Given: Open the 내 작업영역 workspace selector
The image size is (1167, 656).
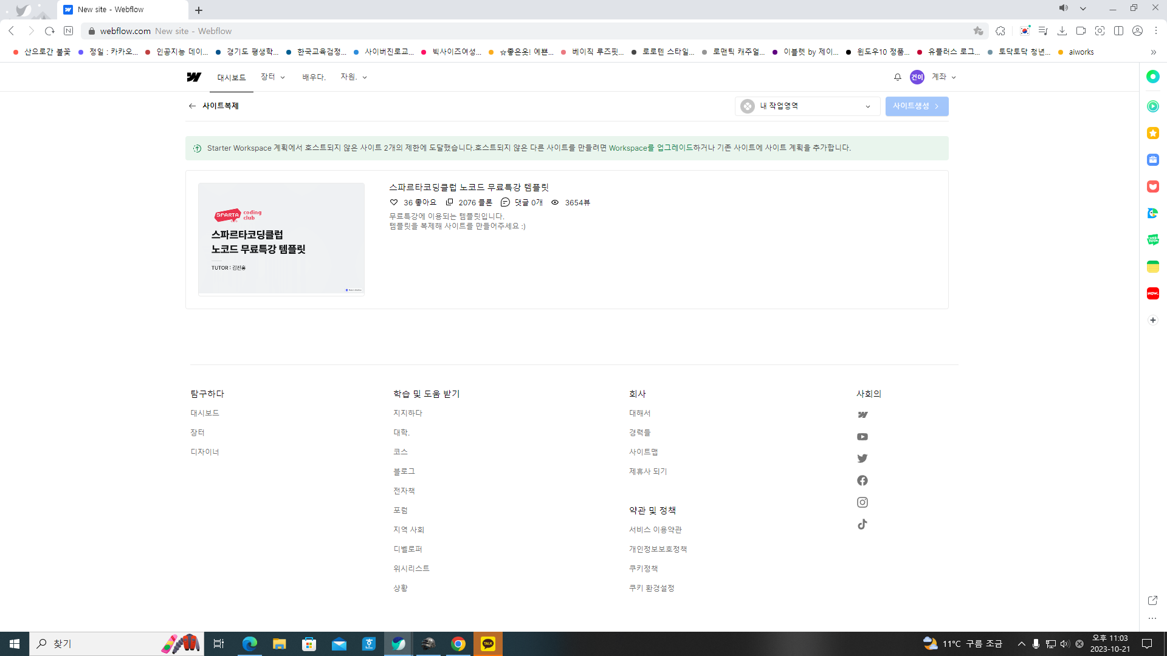Looking at the screenshot, I should 807,106.
